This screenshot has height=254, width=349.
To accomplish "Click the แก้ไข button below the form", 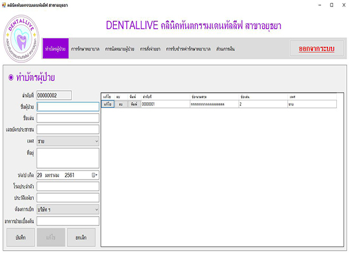I will tap(51, 237).
